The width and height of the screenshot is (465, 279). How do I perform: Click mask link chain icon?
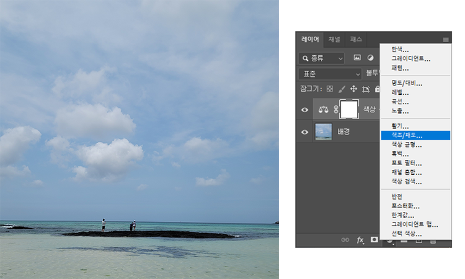[x=335, y=110]
